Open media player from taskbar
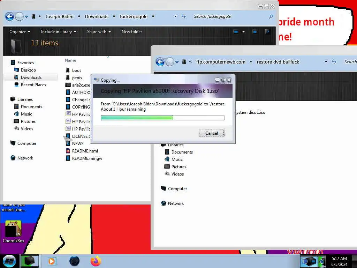The image size is (357, 268). 52,261
